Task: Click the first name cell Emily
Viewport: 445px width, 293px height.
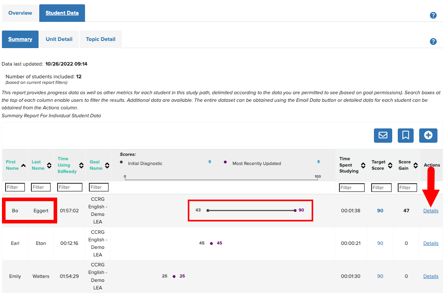Action: (15, 276)
